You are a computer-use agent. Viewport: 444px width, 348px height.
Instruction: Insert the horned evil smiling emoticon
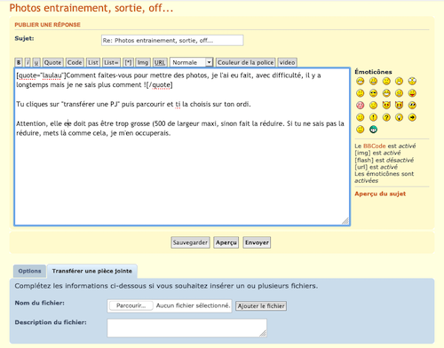(x=386, y=105)
